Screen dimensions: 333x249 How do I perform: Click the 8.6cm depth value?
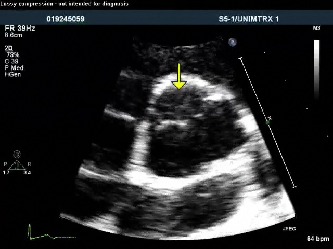point(13,35)
